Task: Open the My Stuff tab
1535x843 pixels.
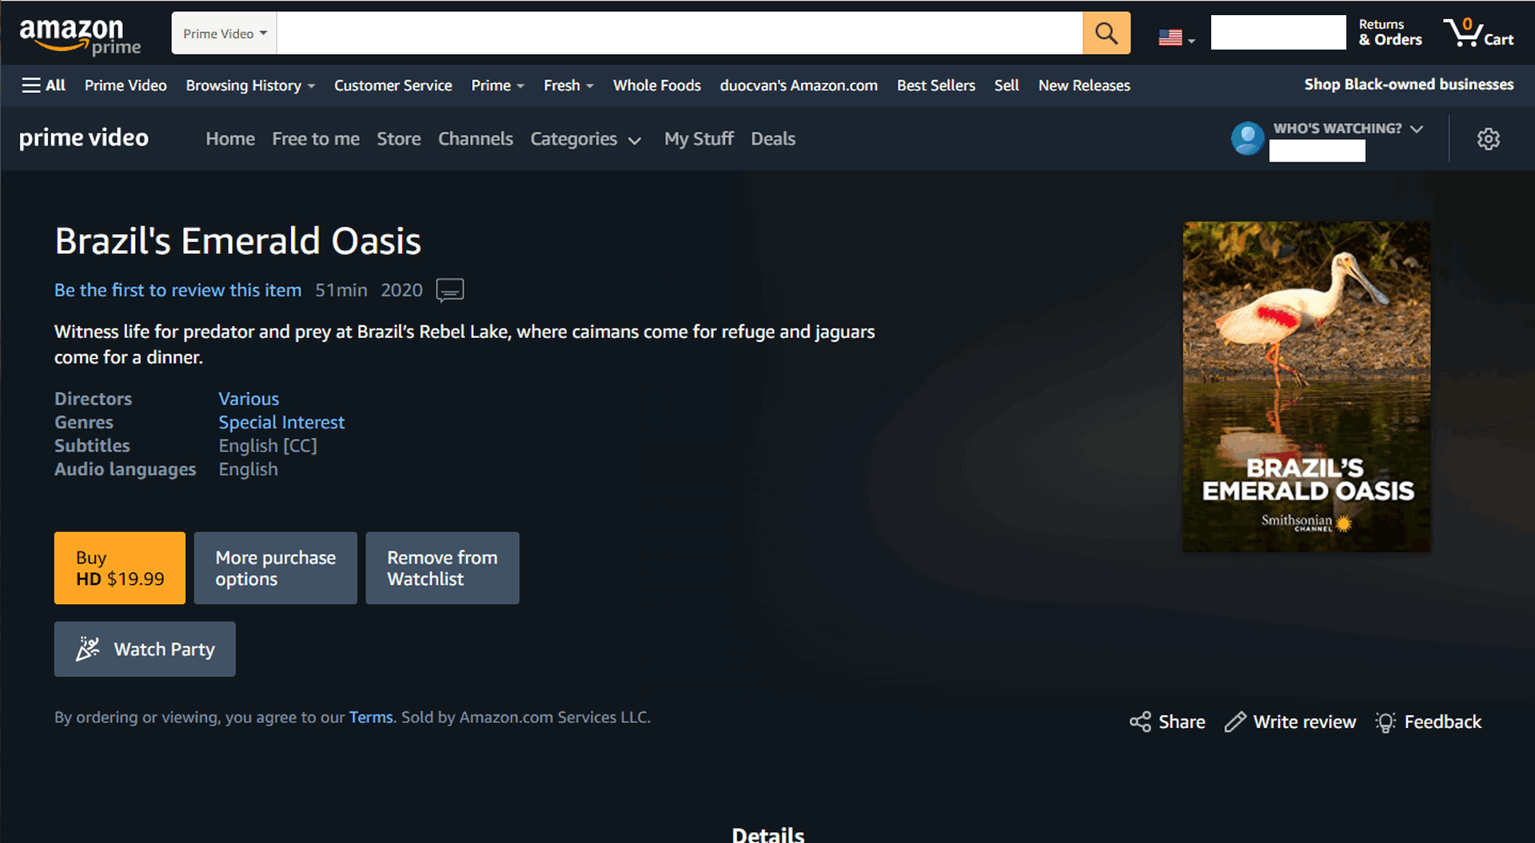Action: (x=699, y=139)
